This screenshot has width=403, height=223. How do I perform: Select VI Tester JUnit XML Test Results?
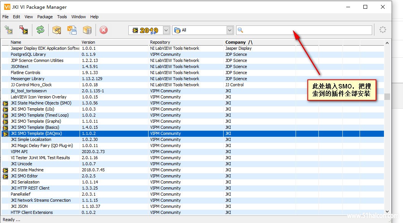coord(193,158)
